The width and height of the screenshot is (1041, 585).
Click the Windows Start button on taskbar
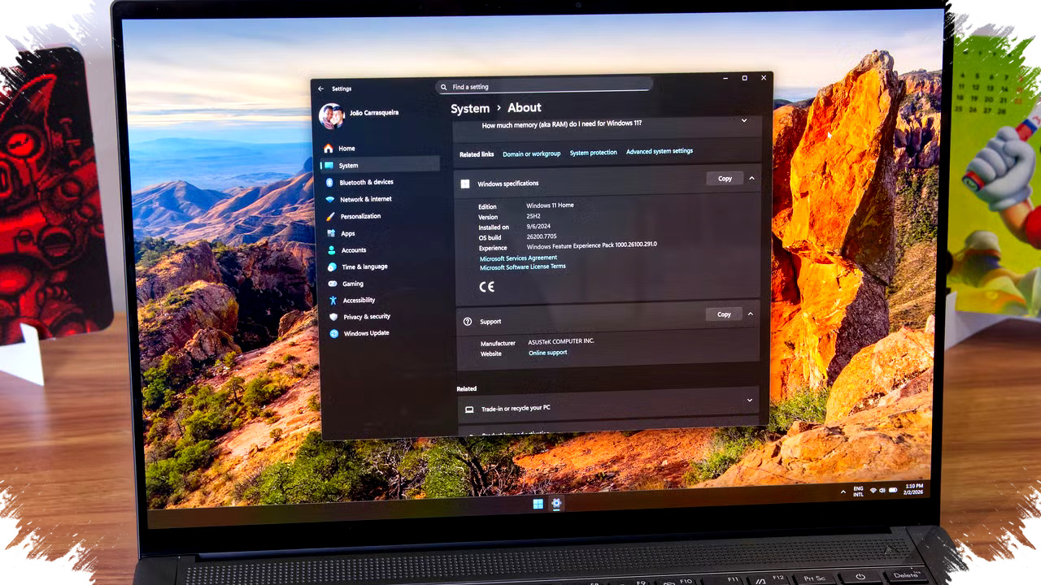538,504
